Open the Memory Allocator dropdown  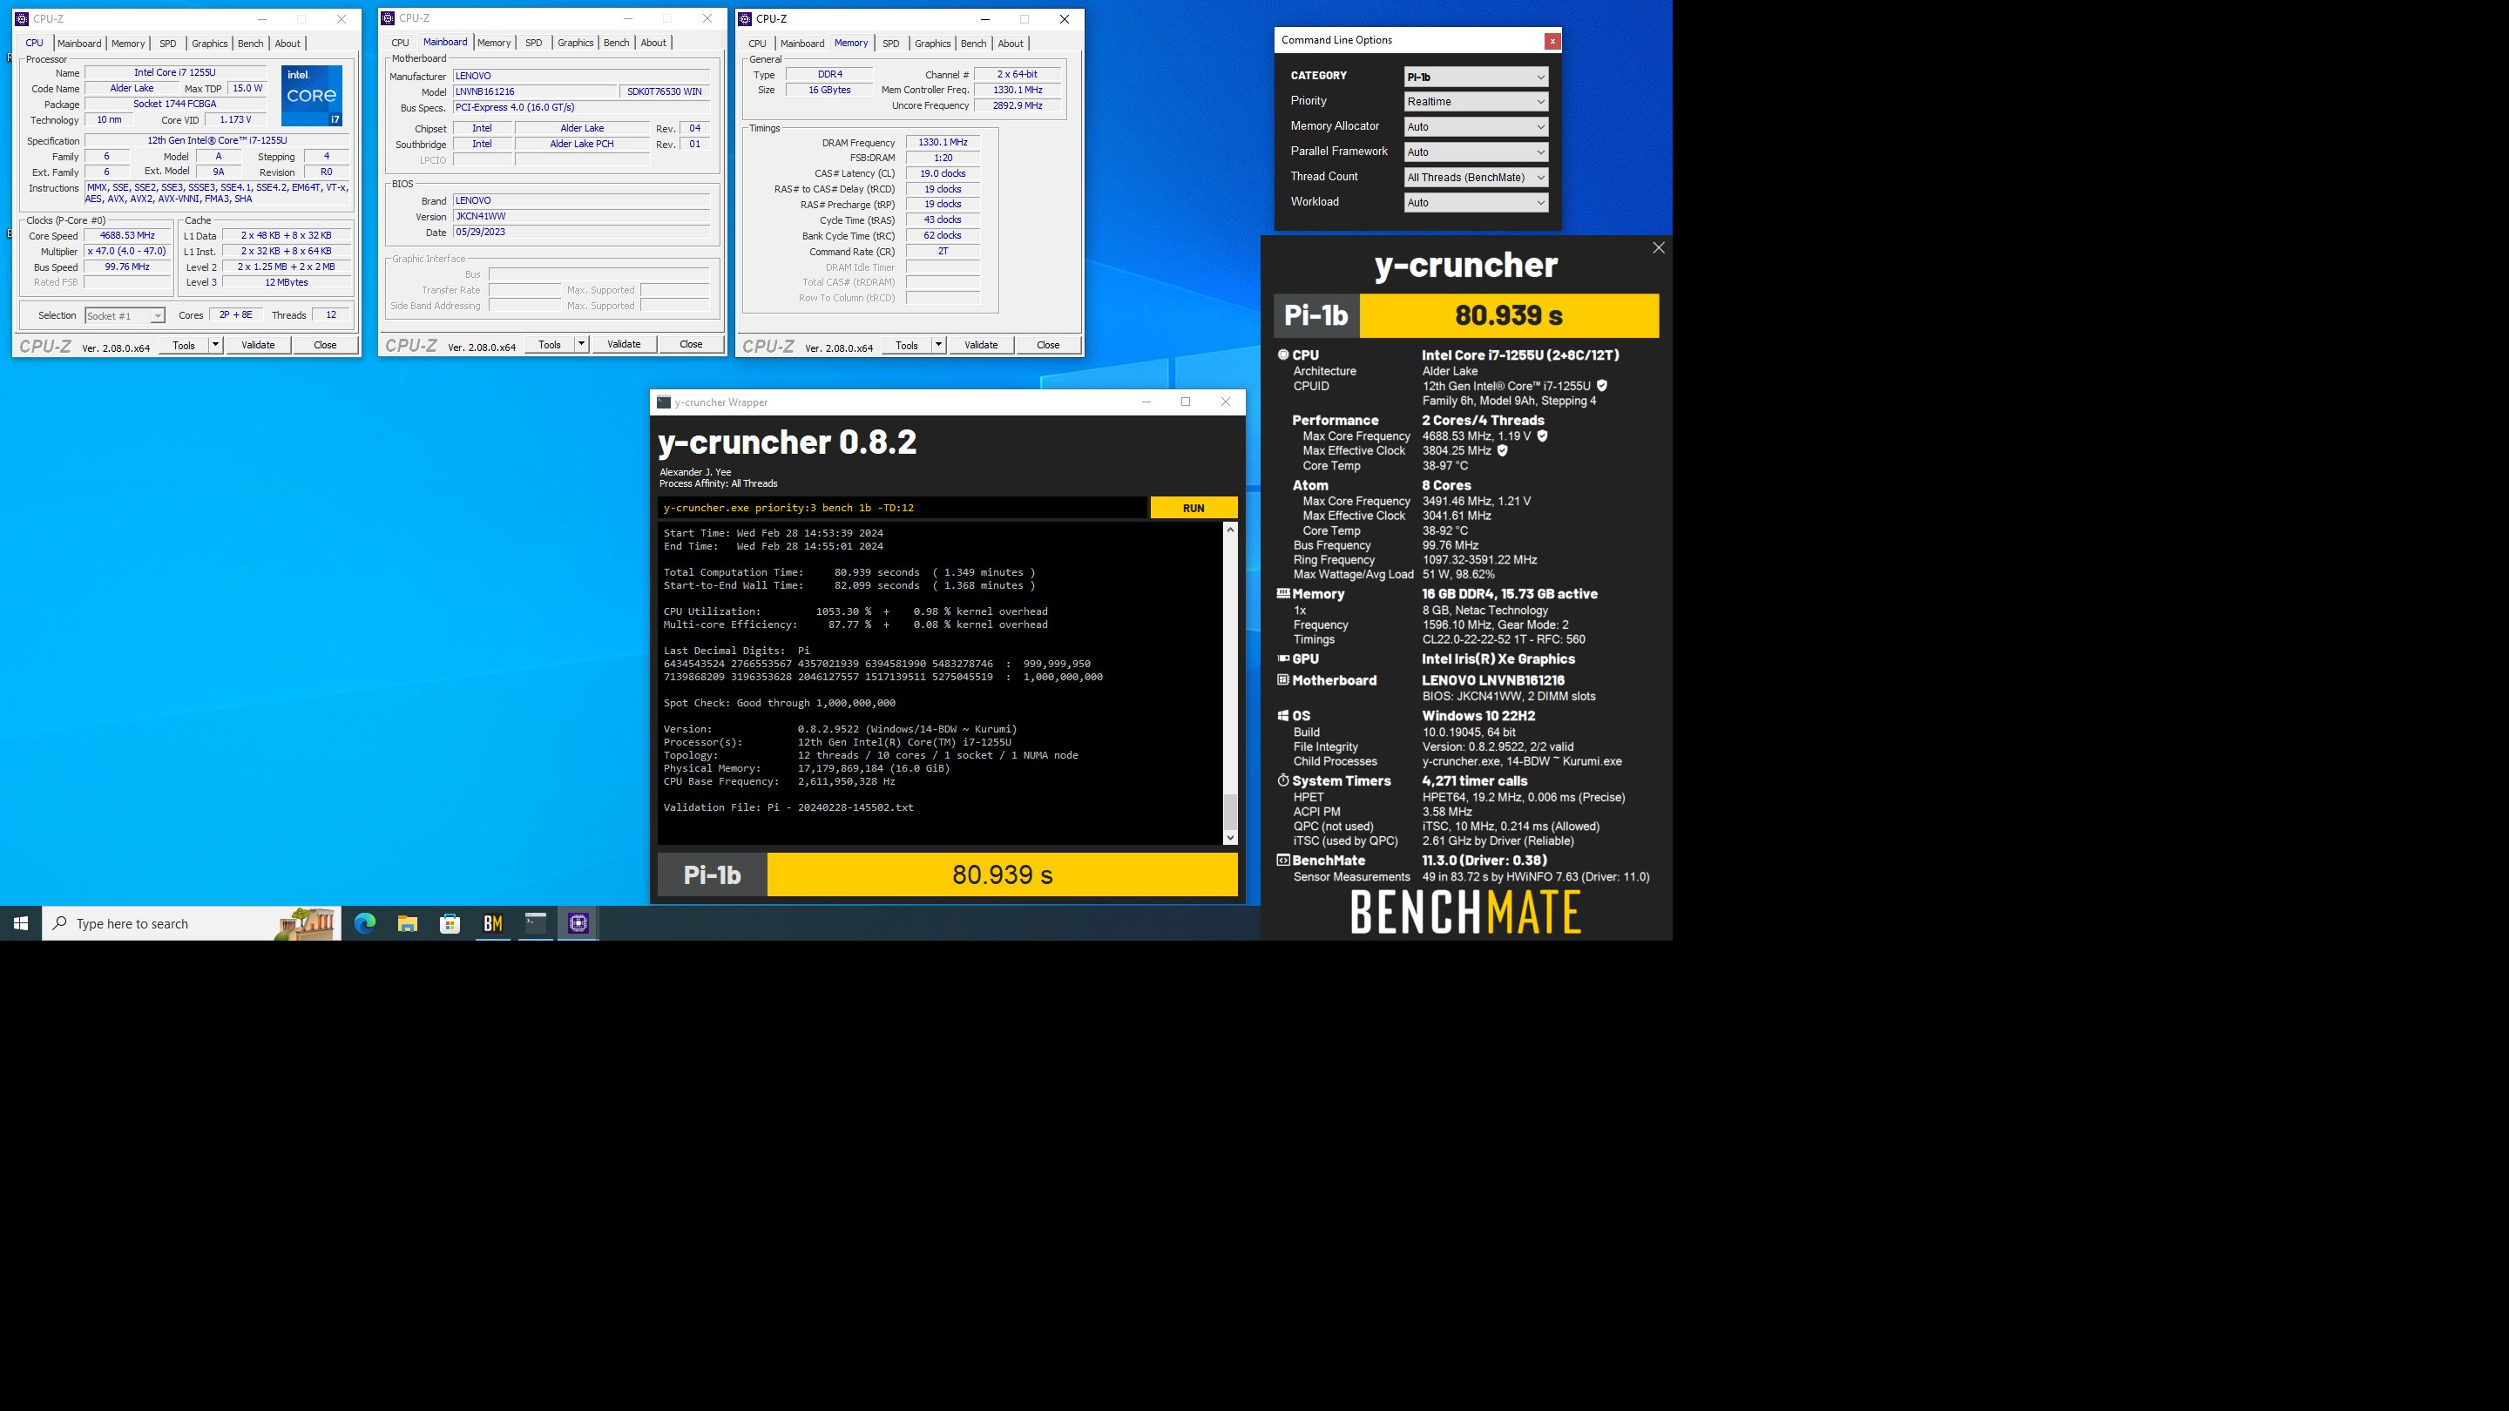[1476, 126]
